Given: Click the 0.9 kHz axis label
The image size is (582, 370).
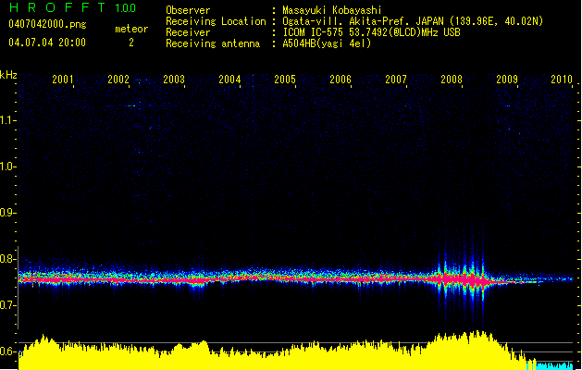Looking at the screenshot, I should pyautogui.click(x=7, y=213).
